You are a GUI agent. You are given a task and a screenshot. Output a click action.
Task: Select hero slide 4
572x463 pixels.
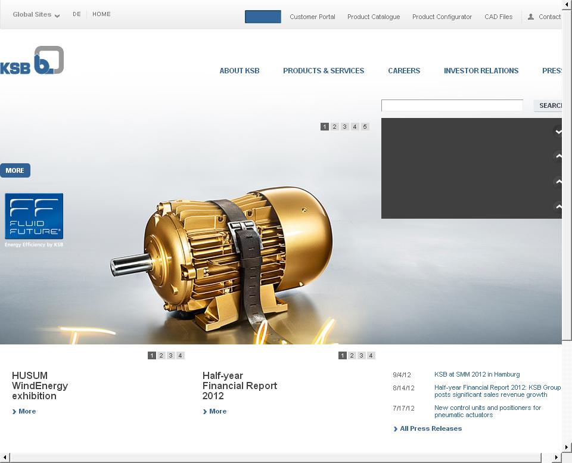pos(355,126)
